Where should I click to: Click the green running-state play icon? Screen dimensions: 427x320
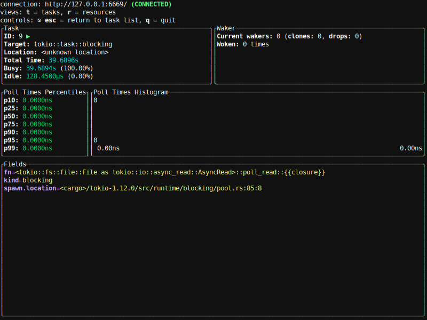tap(28, 36)
